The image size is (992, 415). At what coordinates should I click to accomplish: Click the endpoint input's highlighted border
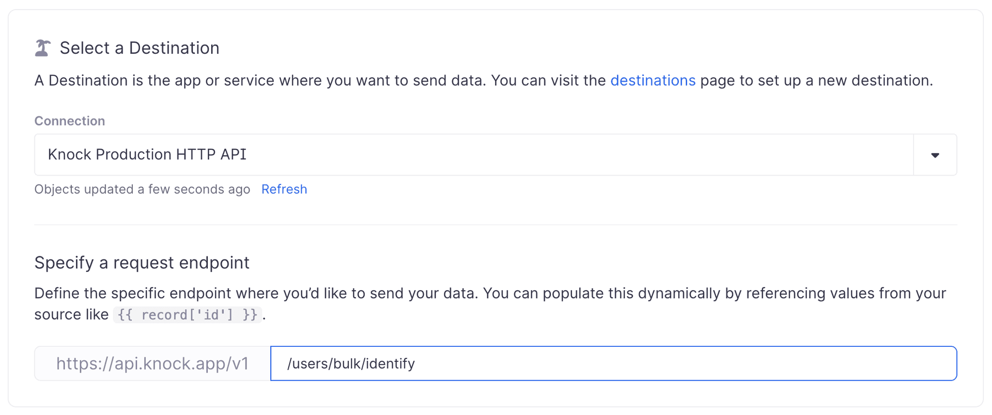click(613, 345)
